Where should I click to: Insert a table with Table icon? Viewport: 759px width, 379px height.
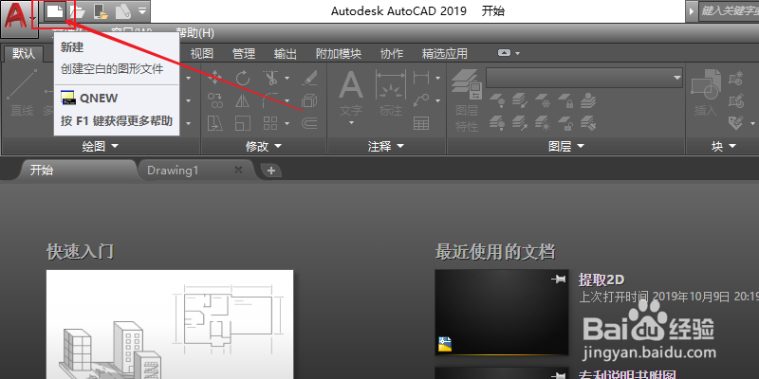[x=421, y=123]
